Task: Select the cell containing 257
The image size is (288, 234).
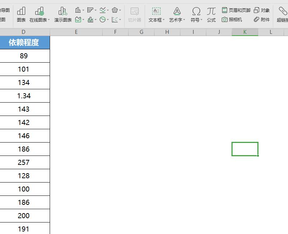Action: click(25, 162)
